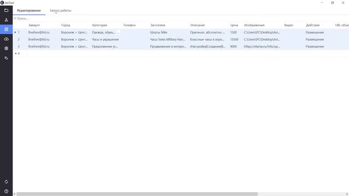
Task: Click city cell in Часы и украшения row
Action: 74,39
